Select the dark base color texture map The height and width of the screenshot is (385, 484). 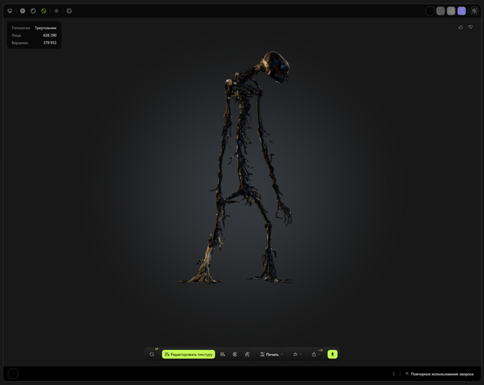[430, 11]
